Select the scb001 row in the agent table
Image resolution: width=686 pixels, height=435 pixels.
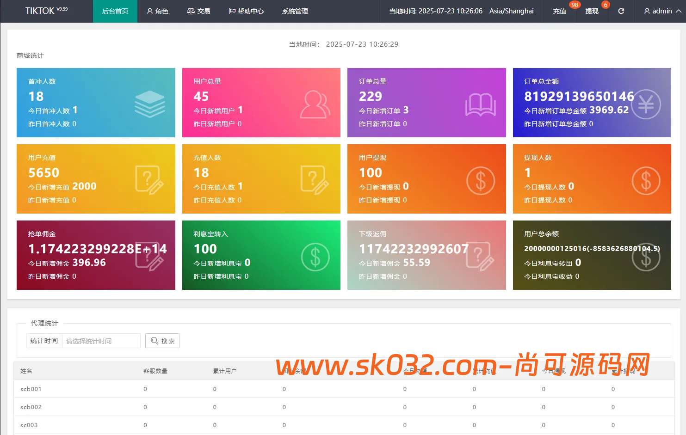[x=30, y=389]
